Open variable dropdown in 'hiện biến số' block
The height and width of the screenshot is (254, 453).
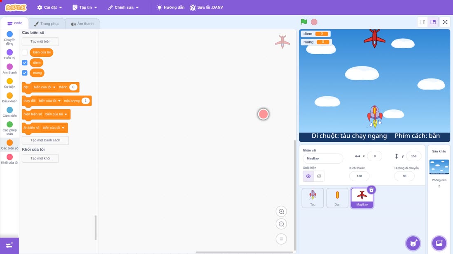click(x=56, y=114)
